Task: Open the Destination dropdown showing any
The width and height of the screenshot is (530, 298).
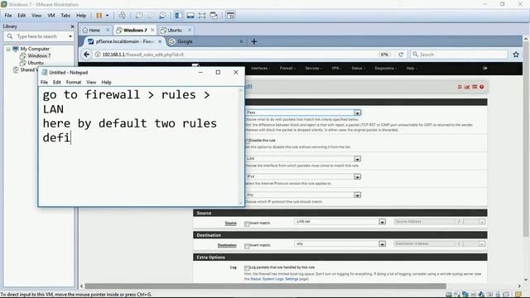Action: pyautogui.click(x=340, y=243)
